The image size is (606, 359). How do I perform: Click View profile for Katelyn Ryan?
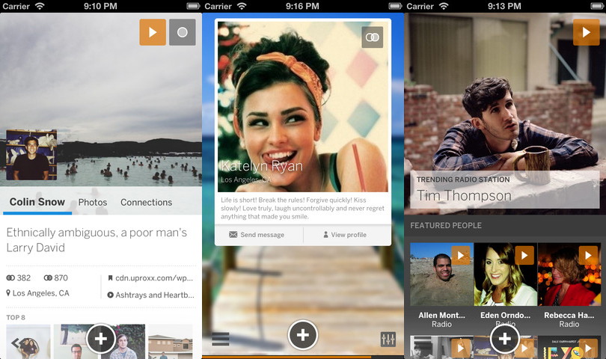pos(345,235)
